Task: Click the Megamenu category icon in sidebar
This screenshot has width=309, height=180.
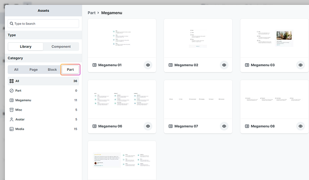Action: [x=12, y=100]
